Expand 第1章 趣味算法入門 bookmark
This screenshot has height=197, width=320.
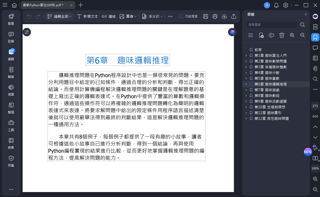click(246, 56)
